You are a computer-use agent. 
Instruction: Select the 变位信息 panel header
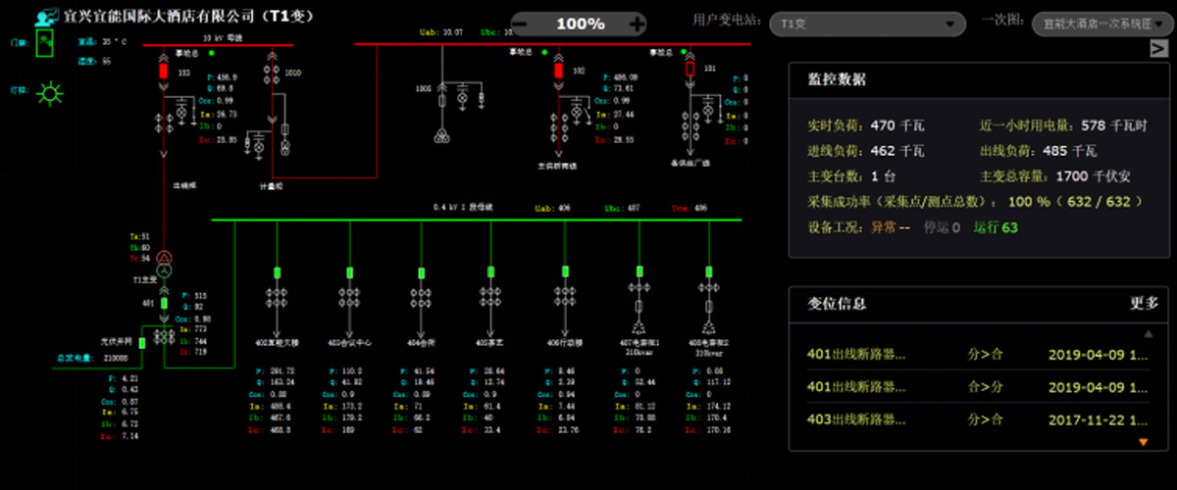(x=836, y=304)
